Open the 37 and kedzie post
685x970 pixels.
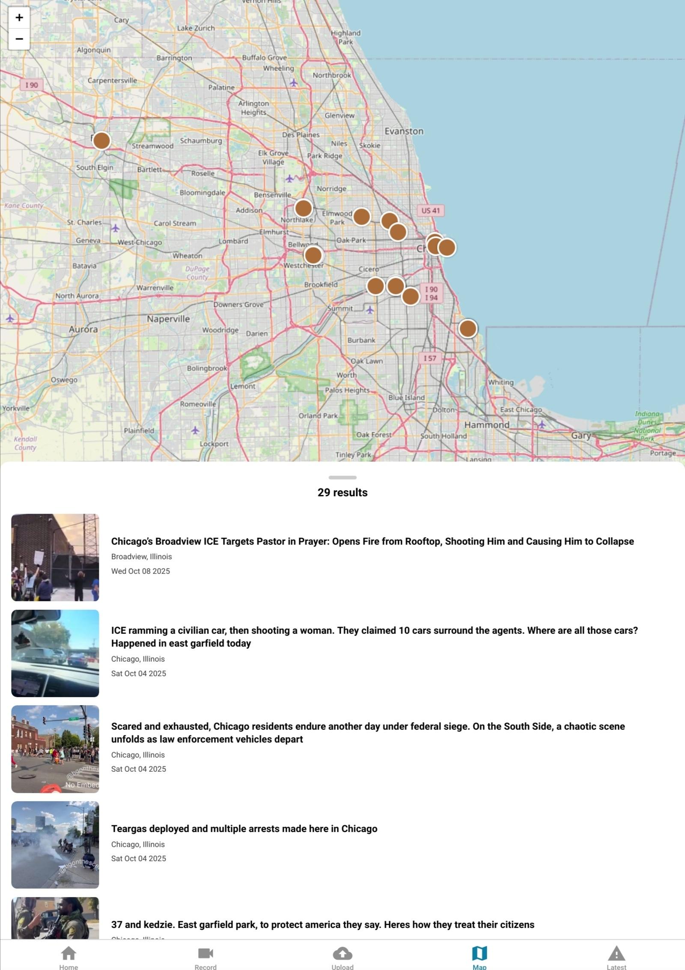[x=322, y=925]
